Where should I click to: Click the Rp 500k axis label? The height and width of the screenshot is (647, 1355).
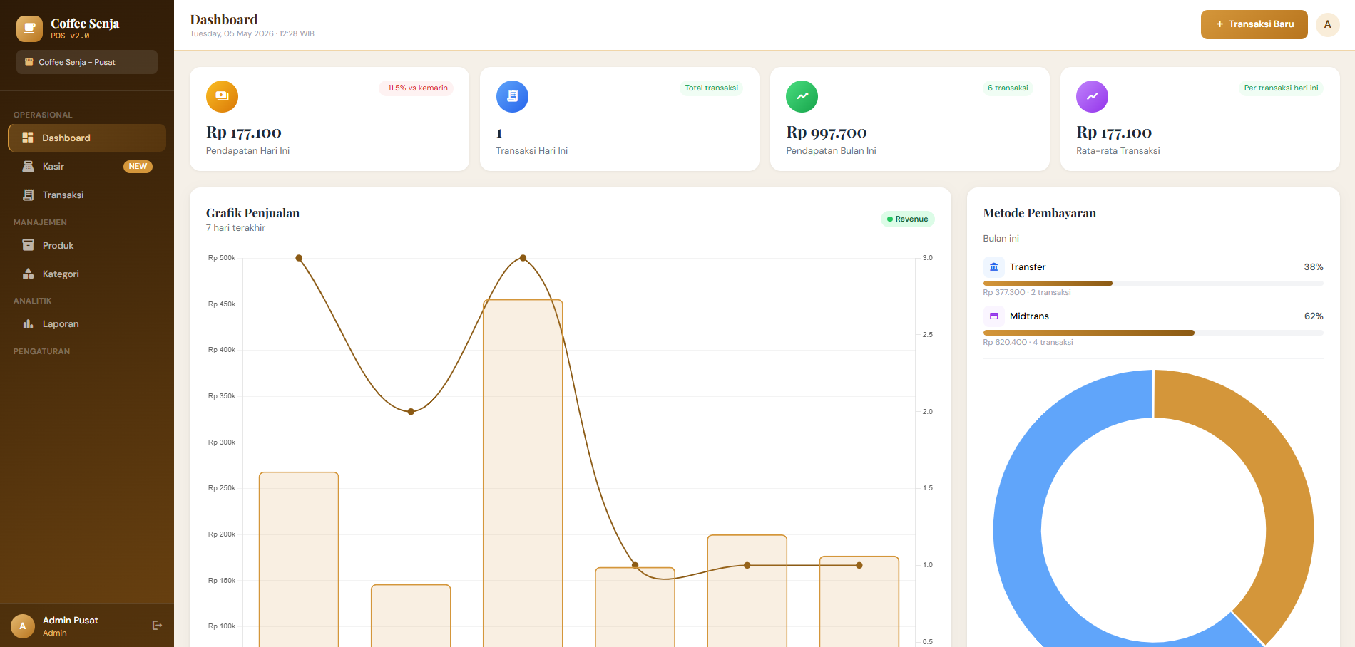tap(222, 258)
